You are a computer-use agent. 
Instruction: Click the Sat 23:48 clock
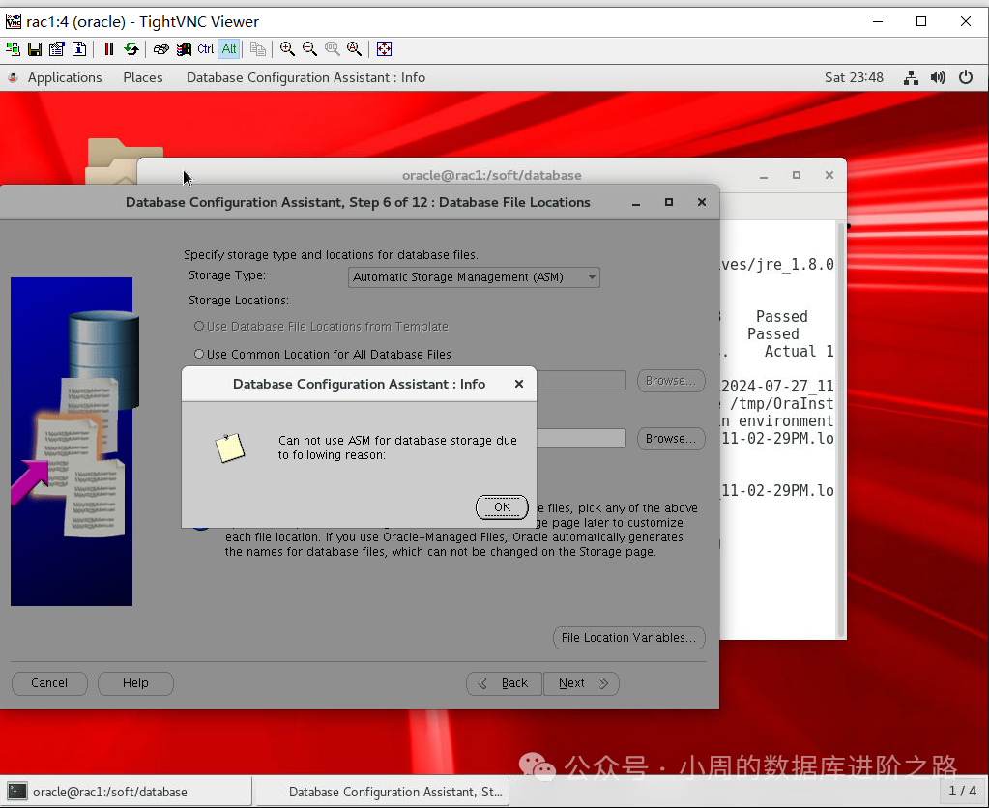pyautogui.click(x=854, y=77)
